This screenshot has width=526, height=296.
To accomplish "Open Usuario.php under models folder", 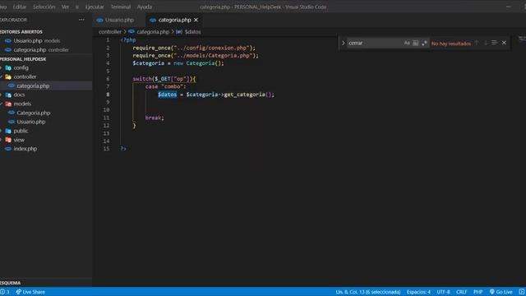I will pos(46,122).
